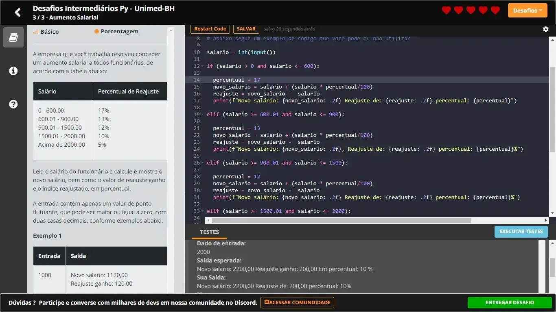Click the Básico difficulty bars icon

point(35,31)
